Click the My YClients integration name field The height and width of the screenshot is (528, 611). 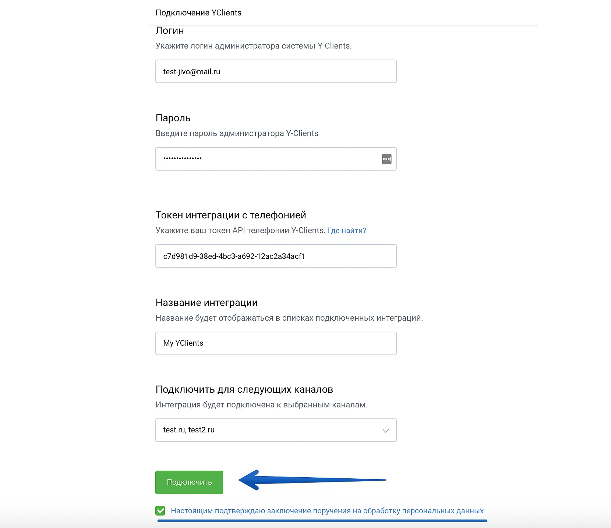(276, 343)
